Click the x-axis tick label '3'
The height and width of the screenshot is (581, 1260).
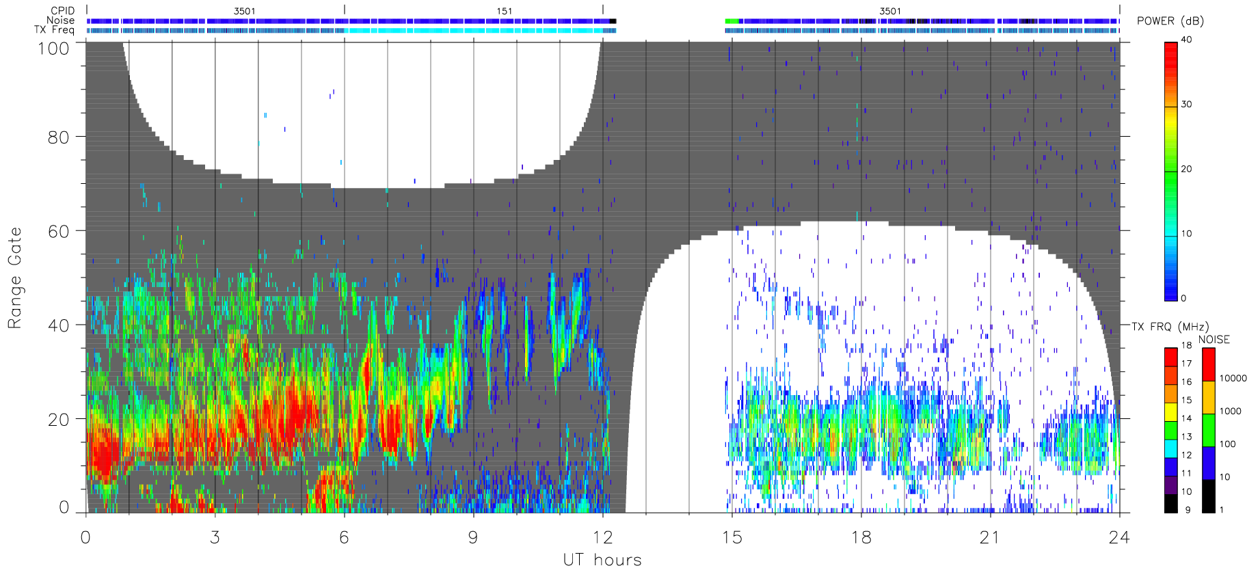[215, 537]
